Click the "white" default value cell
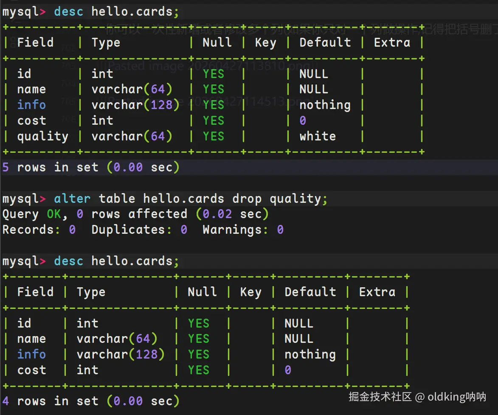The width and height of the screenshot is (498, 415). [x=317, y=136]
